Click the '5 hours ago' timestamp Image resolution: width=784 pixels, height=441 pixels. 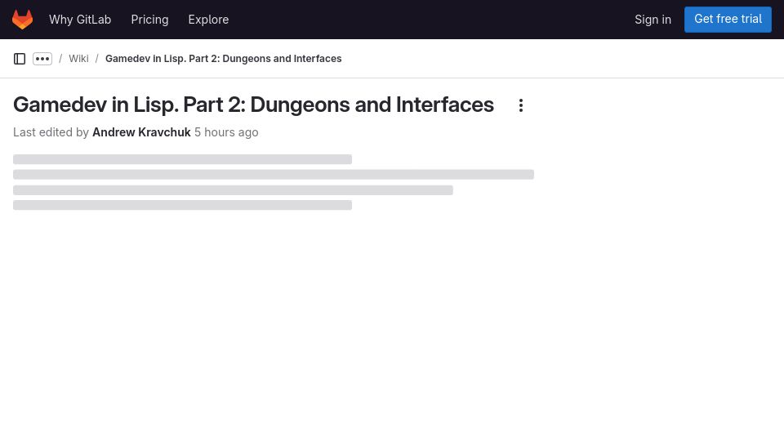(x=226, y=132)
